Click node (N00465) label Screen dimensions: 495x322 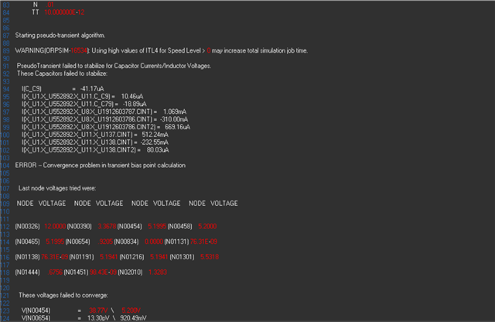click(x=28, y=241)
